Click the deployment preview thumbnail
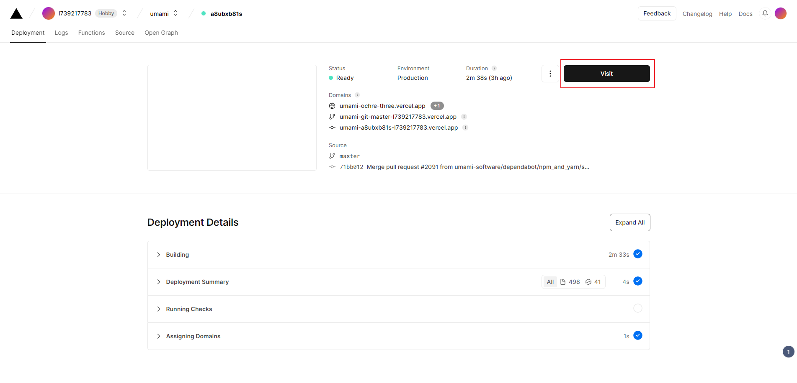Viewport: 797px width, 383px height. (x=232, y=117)
